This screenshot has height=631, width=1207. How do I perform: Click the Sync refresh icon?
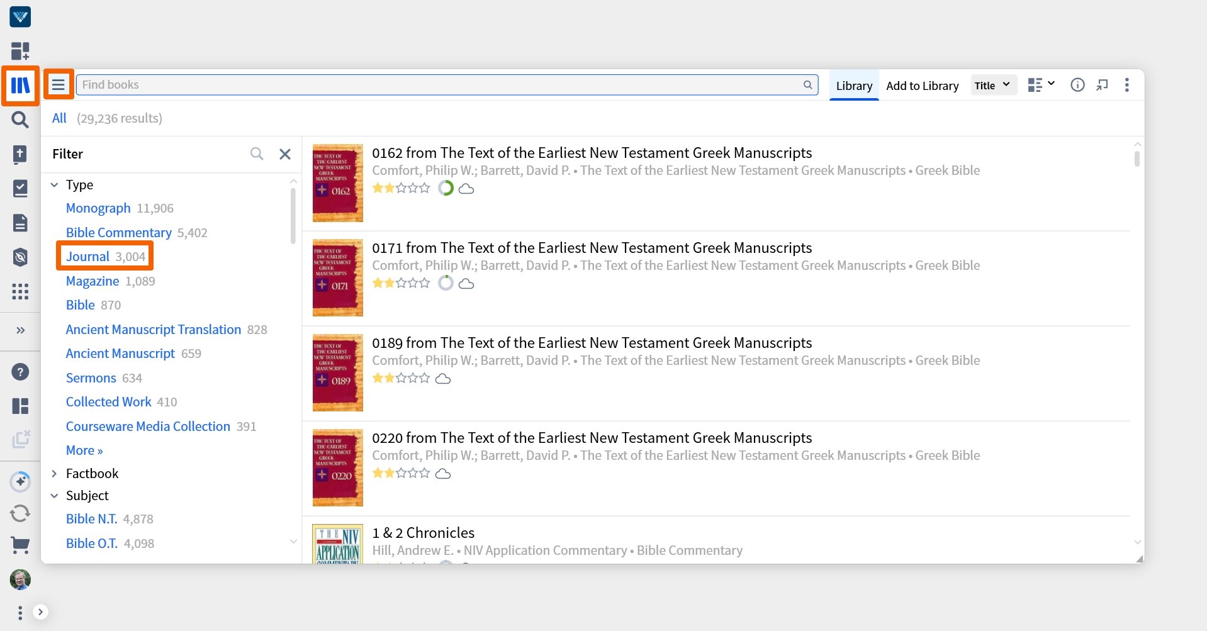(20, 513)
